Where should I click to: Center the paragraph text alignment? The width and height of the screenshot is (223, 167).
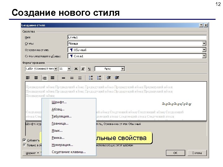[36, 78]
